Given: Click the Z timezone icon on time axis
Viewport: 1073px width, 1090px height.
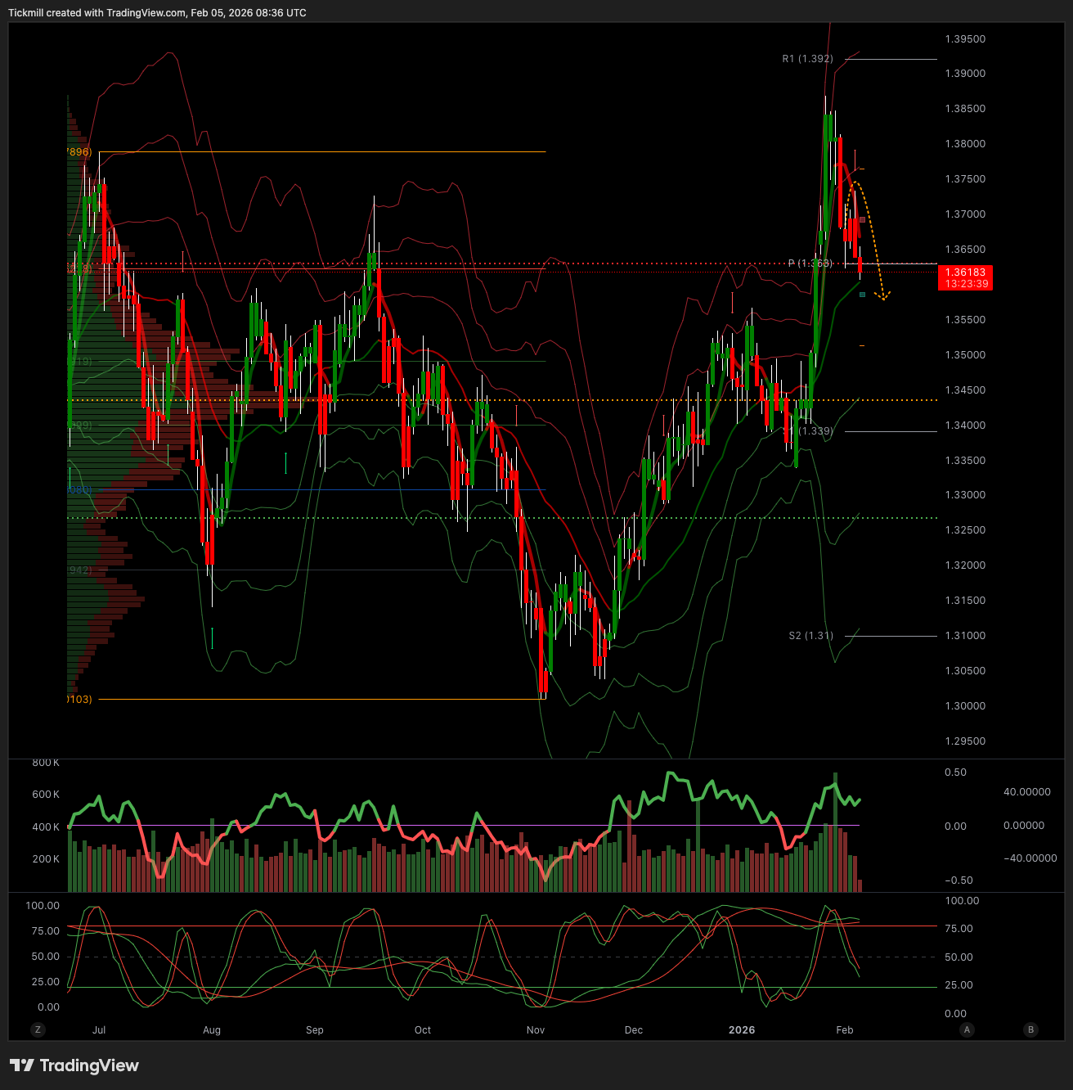Looking at the screenshot, I should 38,1029.
